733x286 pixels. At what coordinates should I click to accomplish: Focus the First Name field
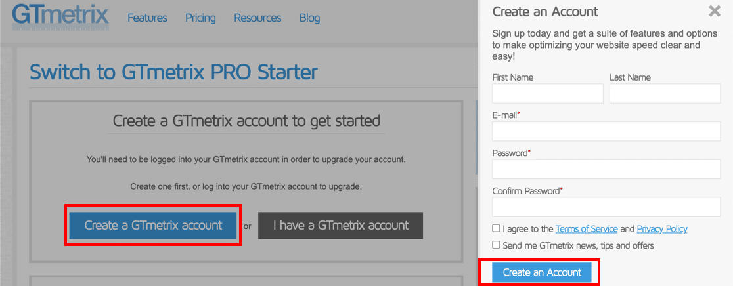tap(548, 93)
